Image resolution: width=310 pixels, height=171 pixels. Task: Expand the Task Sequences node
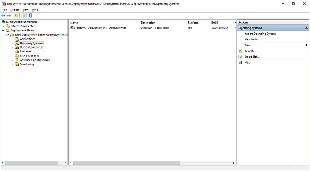[x=12, y=56]
